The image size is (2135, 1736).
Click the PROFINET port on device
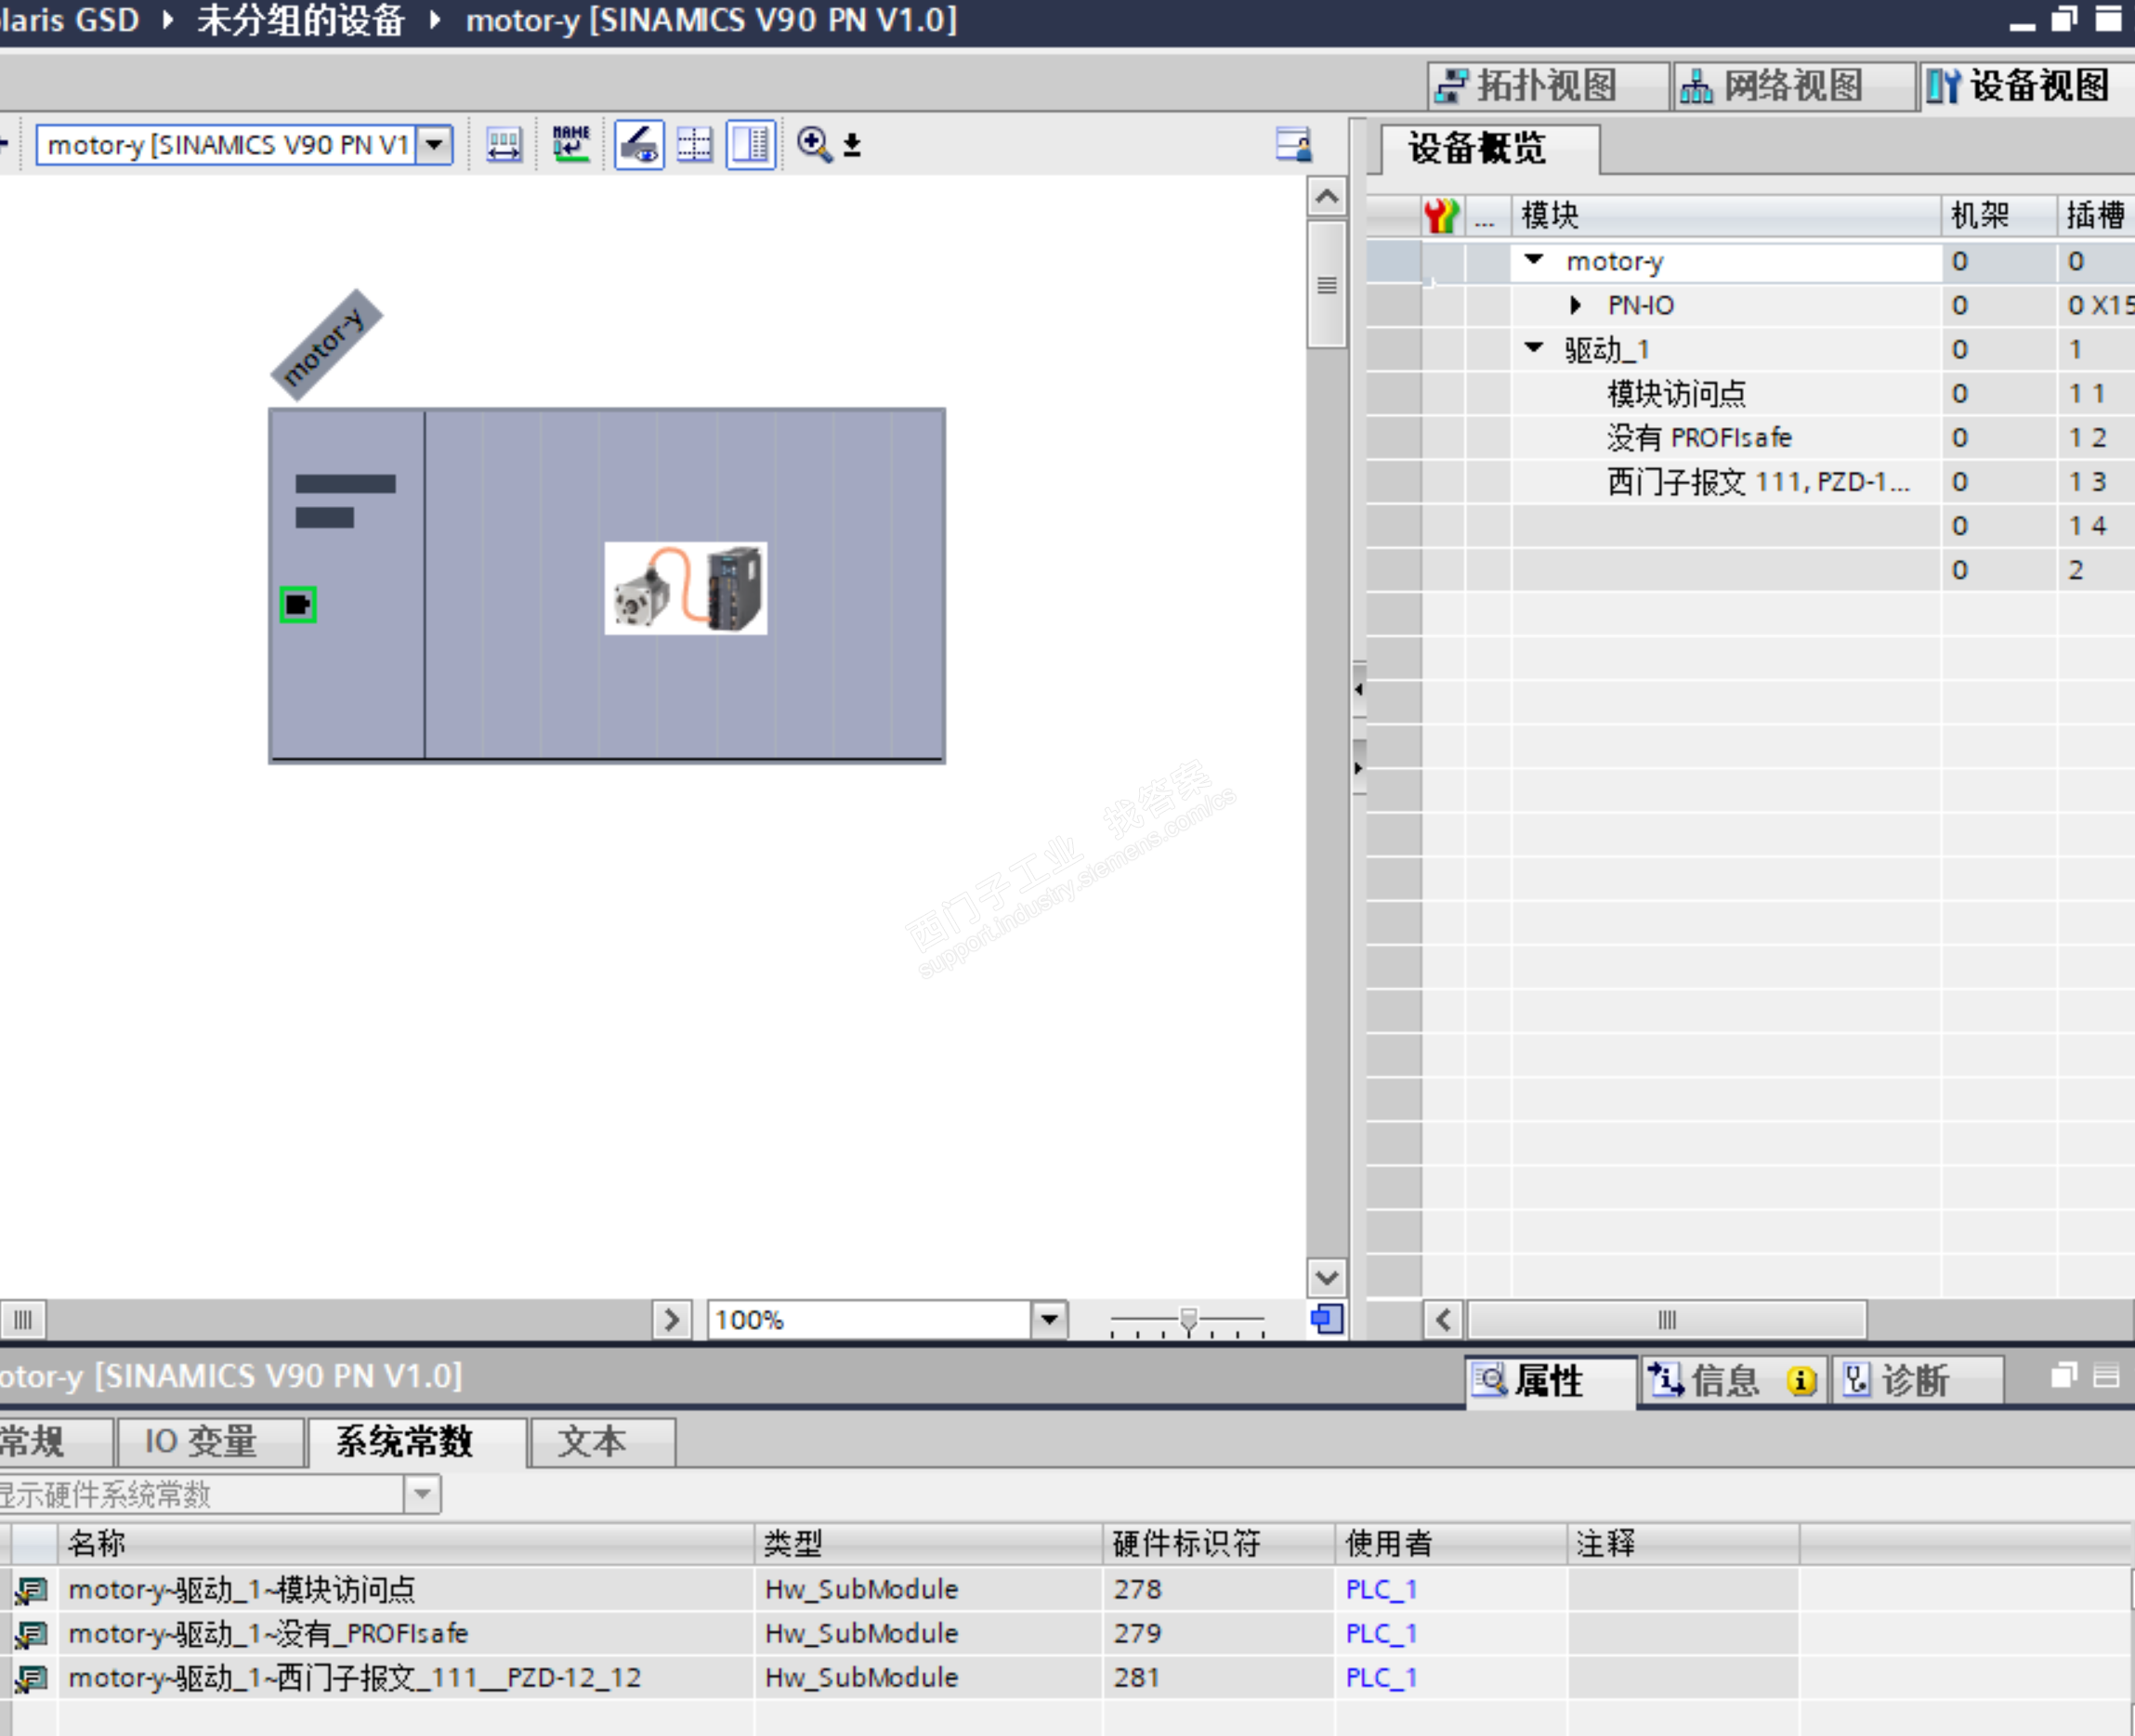(298, 605)
